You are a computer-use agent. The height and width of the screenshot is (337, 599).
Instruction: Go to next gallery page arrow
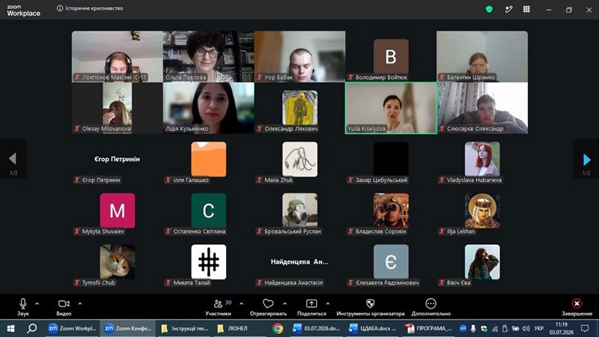pos(587,160)
